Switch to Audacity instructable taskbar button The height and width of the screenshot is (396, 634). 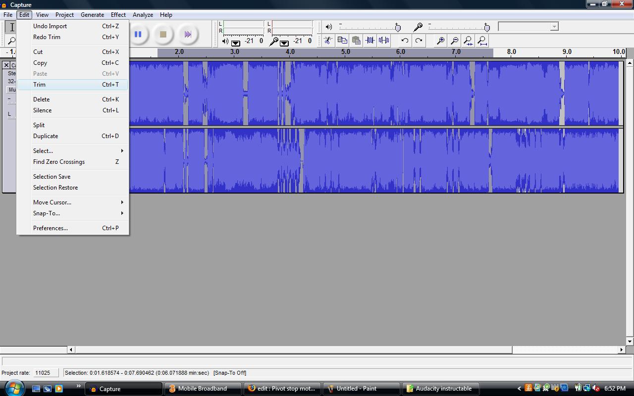(440, 389)
